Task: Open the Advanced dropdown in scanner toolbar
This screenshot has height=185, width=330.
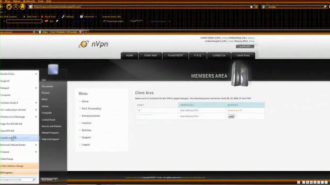Action: pyautogui.click(x=88, y=17)
